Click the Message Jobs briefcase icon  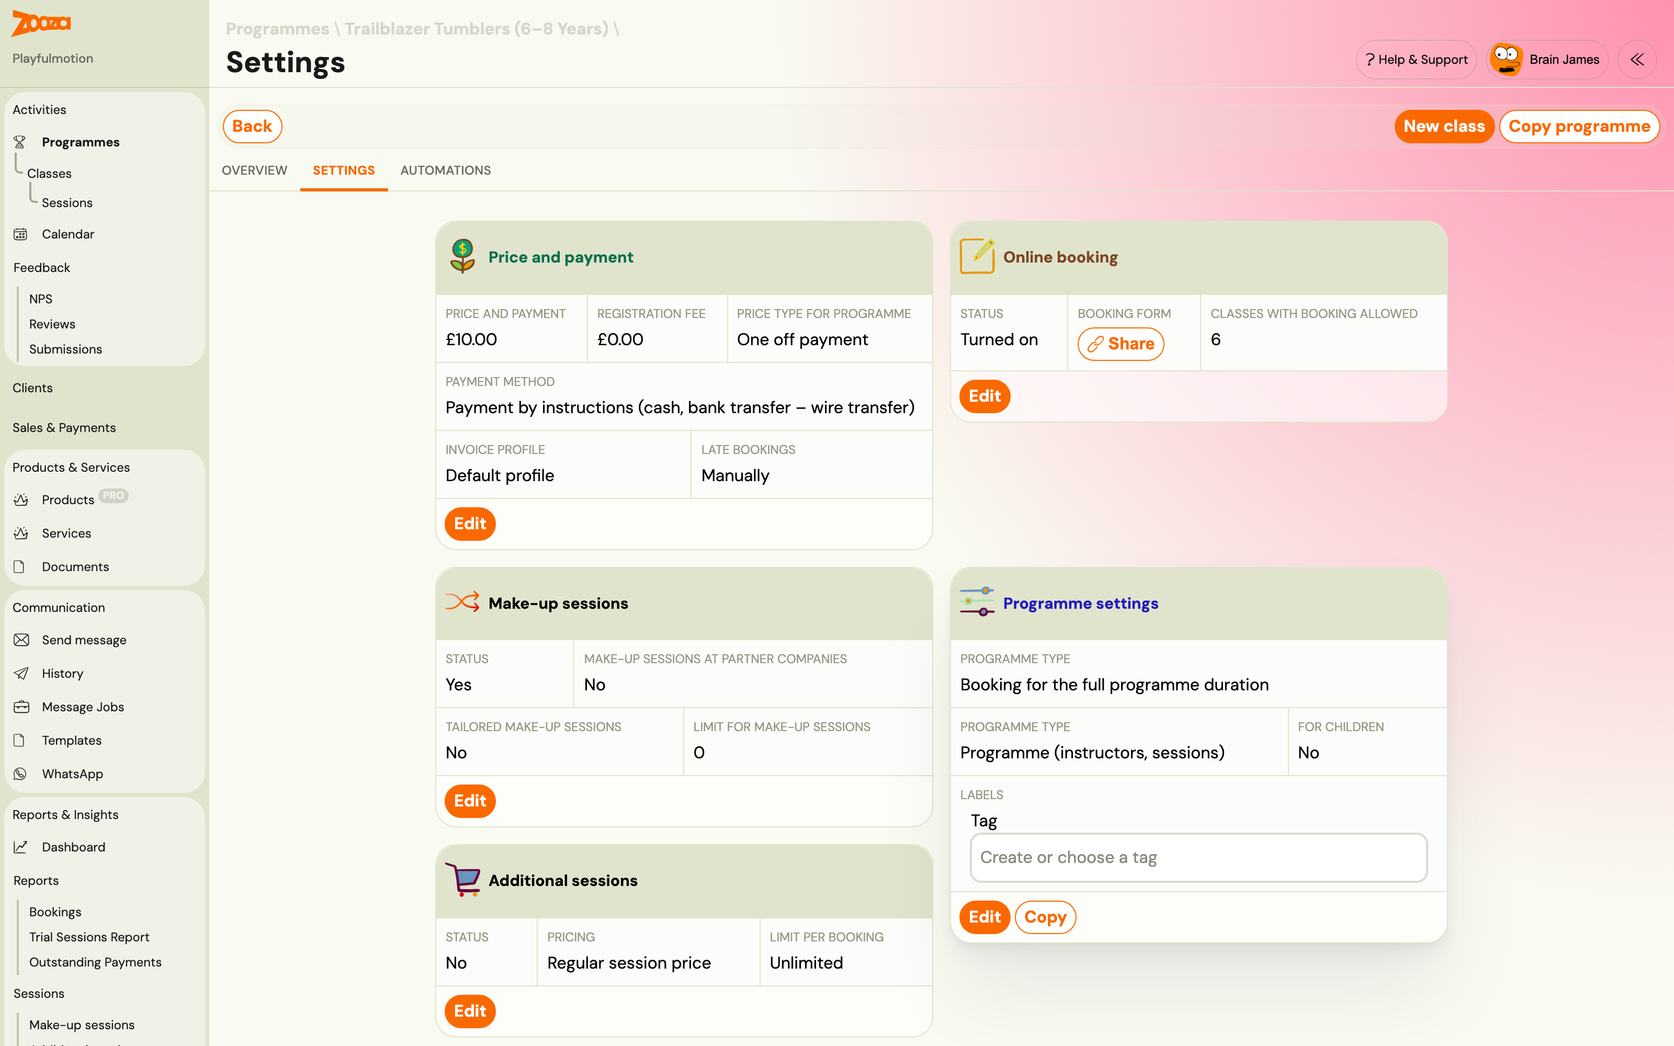[x=21, y=707]
